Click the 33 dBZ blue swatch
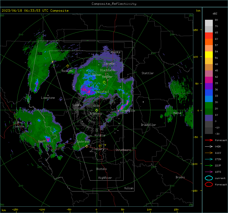 click(209, 99)
